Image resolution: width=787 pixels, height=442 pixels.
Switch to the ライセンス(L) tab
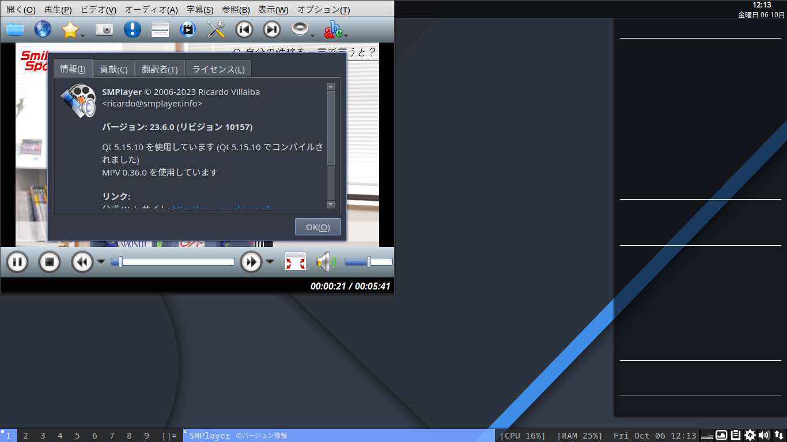(218, 69)
